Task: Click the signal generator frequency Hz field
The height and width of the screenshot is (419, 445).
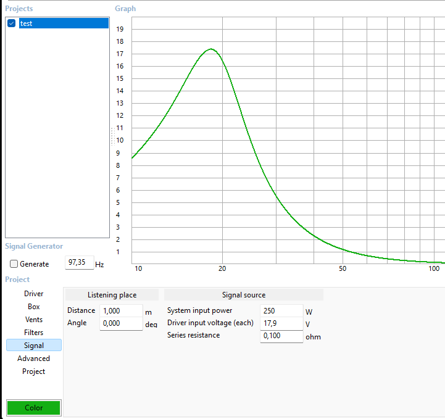Action: [x=79, y=263]
